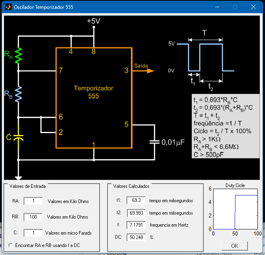Click the 'Valores Calculados' panel title
265x255 pixels.
[x=131, y=186]
